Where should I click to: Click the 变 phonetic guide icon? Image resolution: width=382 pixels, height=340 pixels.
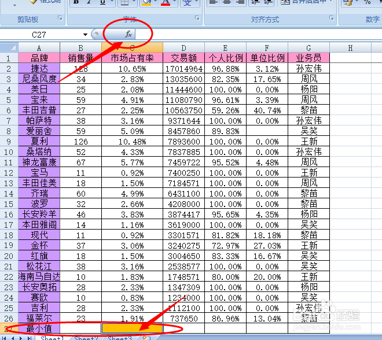point(187,2)
